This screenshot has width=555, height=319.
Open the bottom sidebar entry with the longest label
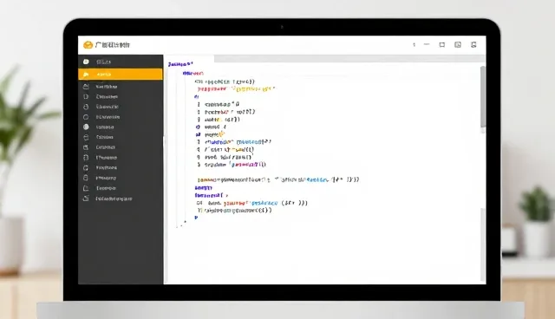tap(121, 199)
